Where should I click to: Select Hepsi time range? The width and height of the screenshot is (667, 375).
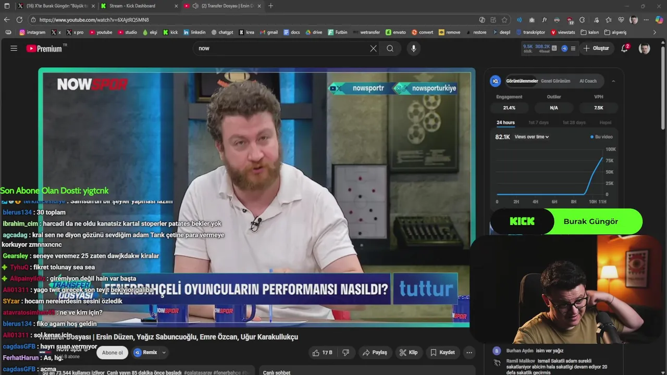[x=605, y=123]
